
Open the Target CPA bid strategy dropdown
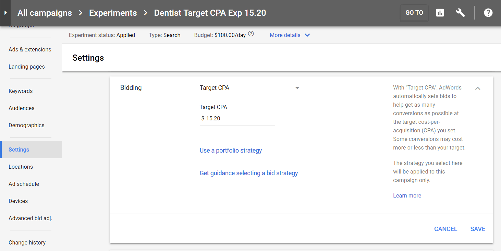251,88
